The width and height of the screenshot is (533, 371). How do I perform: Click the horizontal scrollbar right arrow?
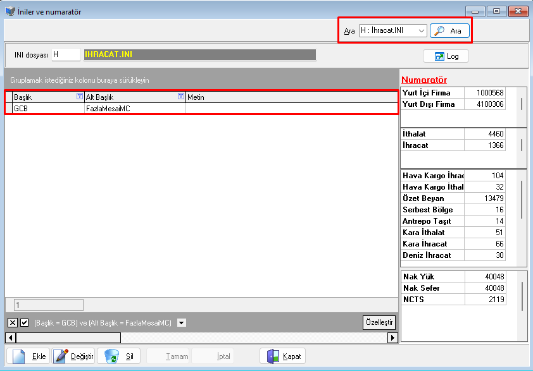coord(393,338)
